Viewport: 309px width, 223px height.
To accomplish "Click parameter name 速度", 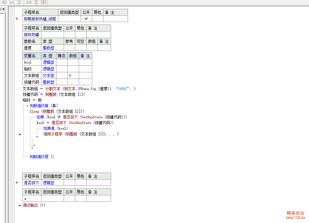I will [28, 48].
